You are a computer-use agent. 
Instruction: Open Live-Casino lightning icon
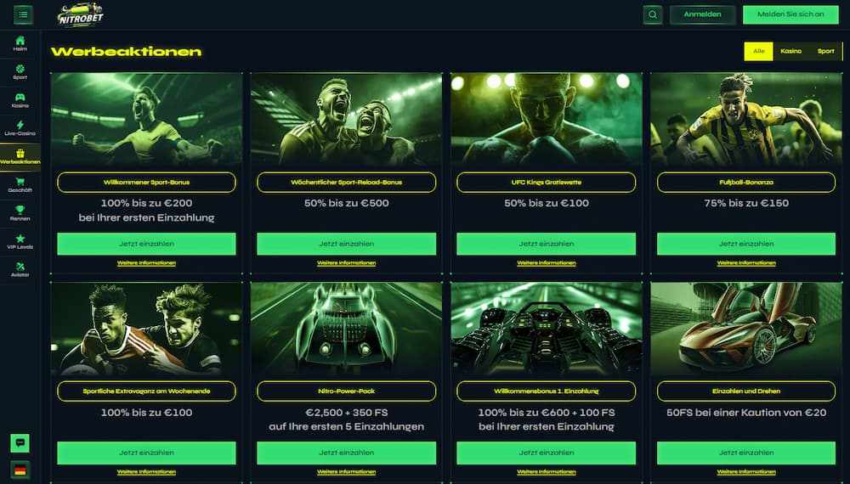[x=20, y=125]
